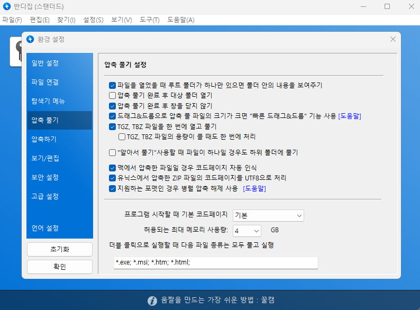The height and width of the screenshot is (310, 420).
Task: Toggle TGZ, TBZ 파일을 한 번에 열고 풀기
Action: pyautogui.click(x=112, y=126)
